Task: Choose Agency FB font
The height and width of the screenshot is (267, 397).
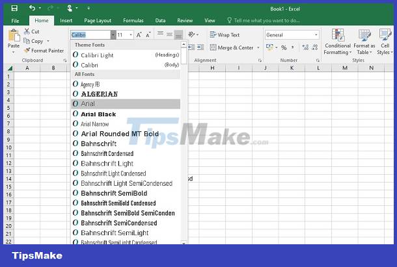Action: point(126,84)
